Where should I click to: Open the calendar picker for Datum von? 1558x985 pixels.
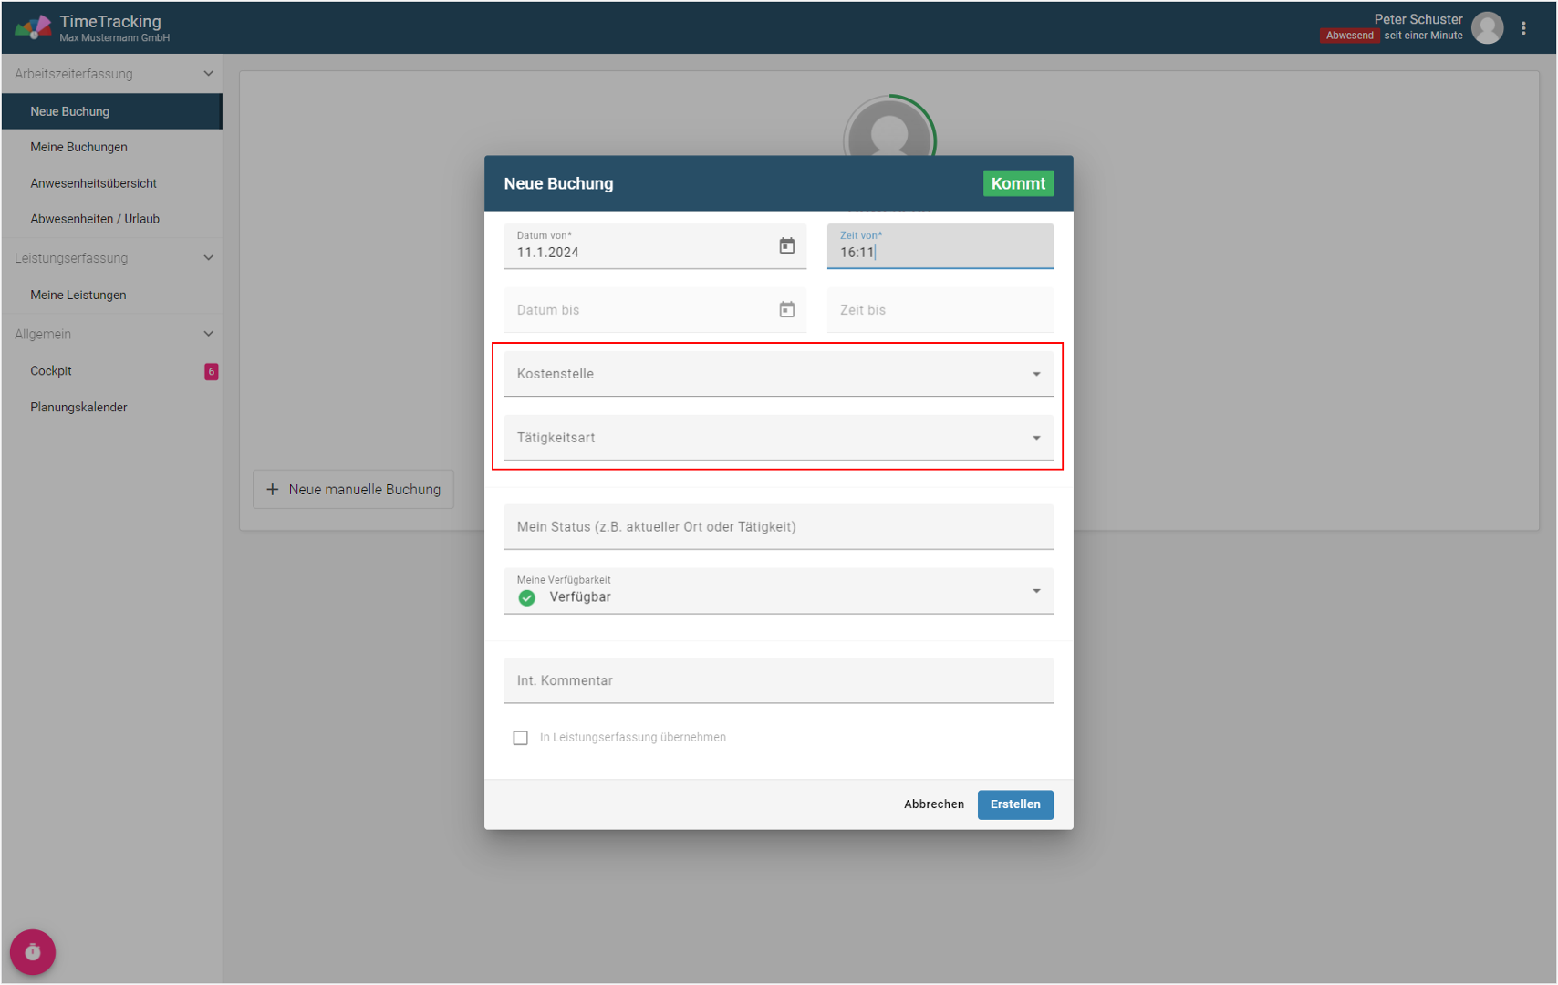786,246
